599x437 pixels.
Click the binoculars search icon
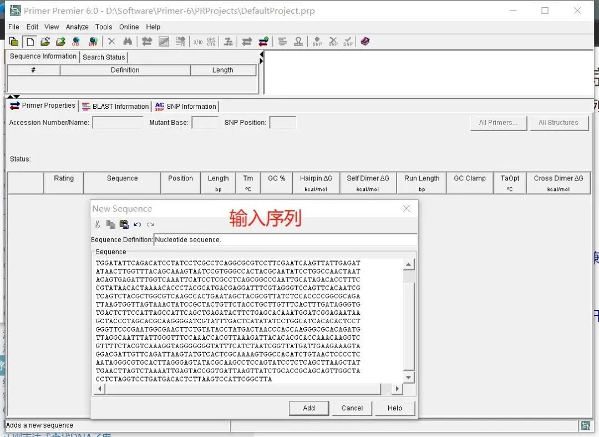pyautogui.click(x=128, y=41)
